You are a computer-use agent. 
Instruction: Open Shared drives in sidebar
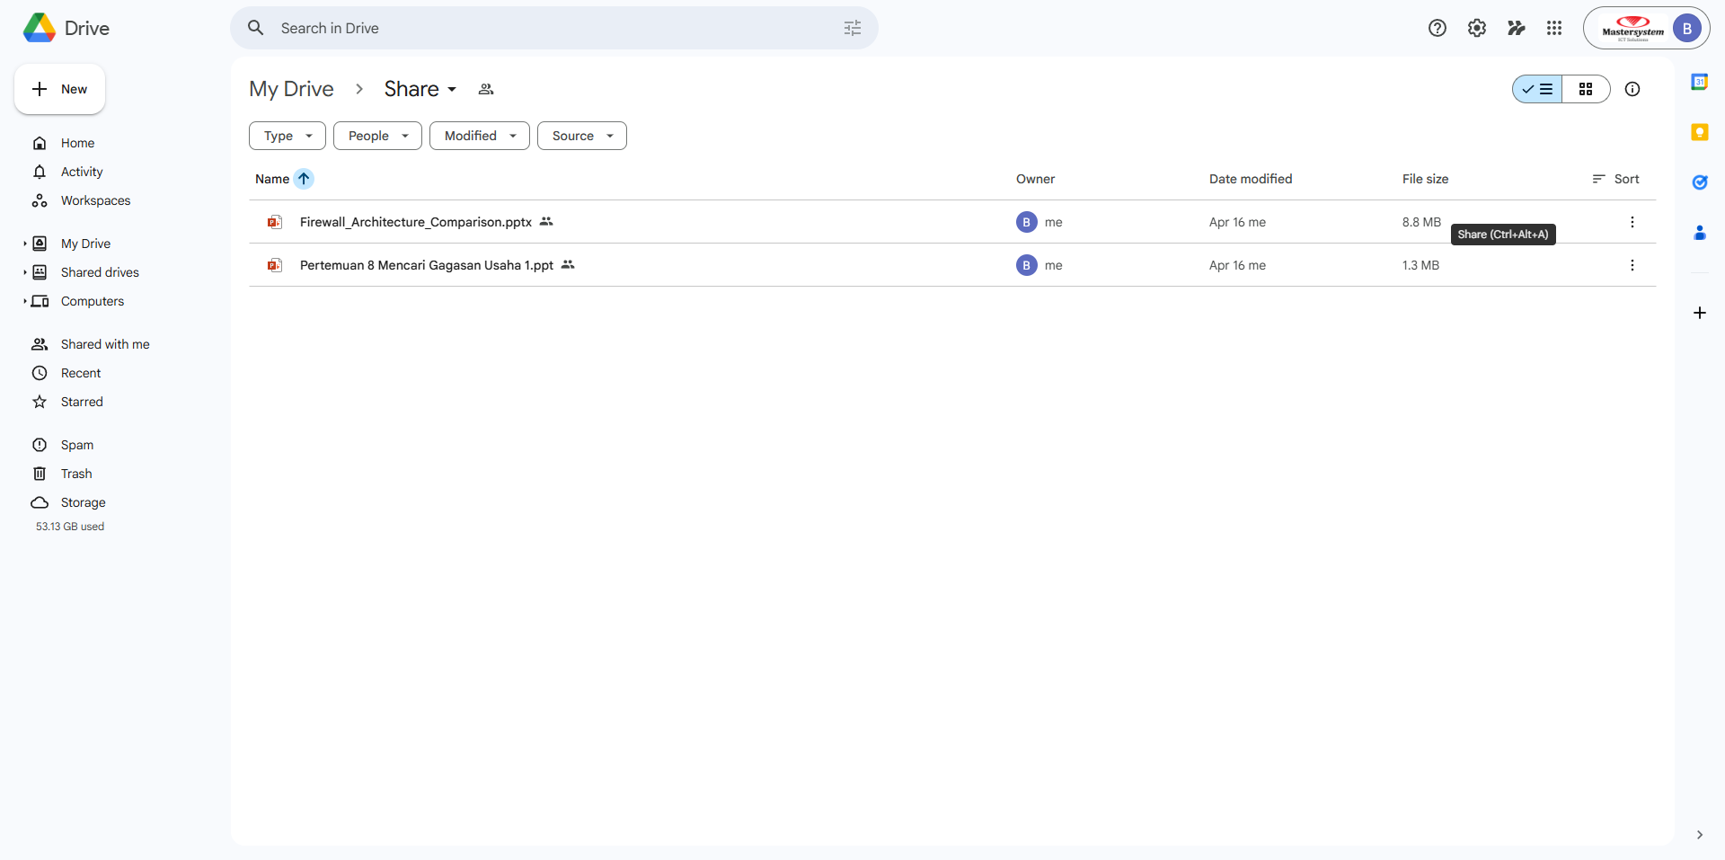pyautogui.click(x=100, y=272)
